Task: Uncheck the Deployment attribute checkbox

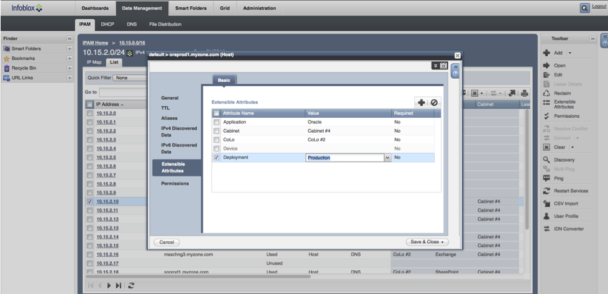Action: [217, 158]
